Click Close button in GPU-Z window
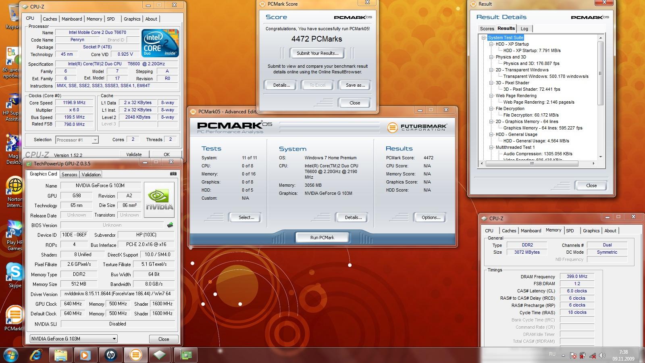 164,339
